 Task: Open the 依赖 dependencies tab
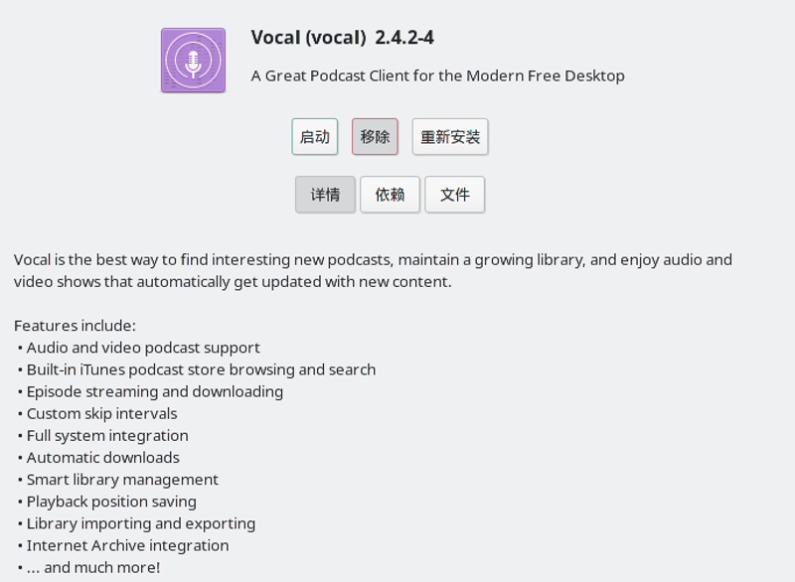pyautogui.click(x=390, y=195)
